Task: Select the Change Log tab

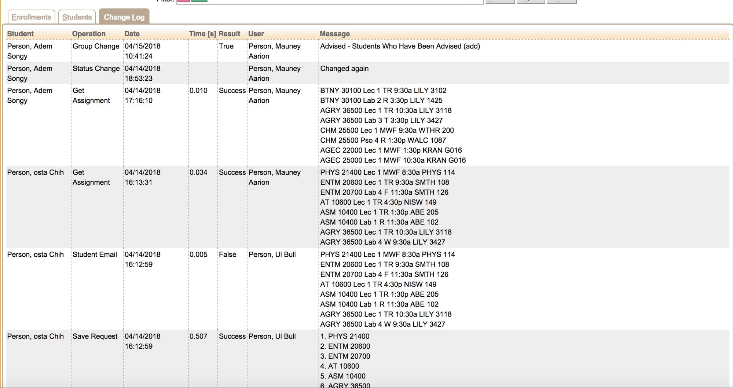Action: click(x=124, y=17)
